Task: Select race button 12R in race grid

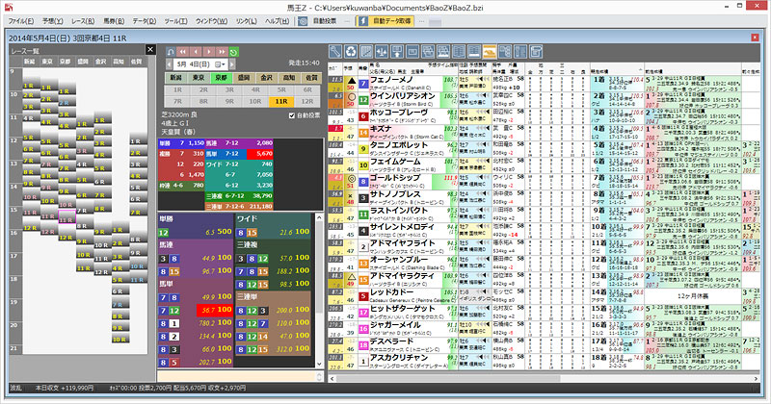Action: (307, 102)
